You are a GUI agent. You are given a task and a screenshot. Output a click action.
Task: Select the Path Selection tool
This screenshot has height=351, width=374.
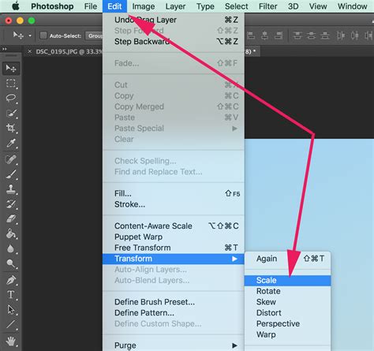[x=11, y=310]
